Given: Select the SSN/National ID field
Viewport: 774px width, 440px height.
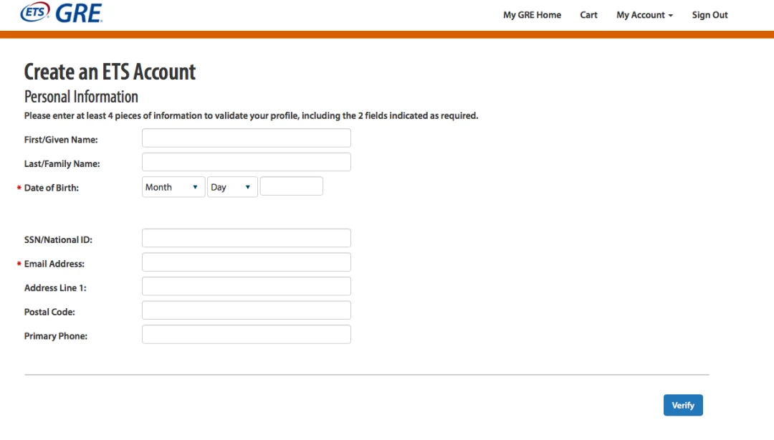Looking at the screenshot, I should [246, 239].
